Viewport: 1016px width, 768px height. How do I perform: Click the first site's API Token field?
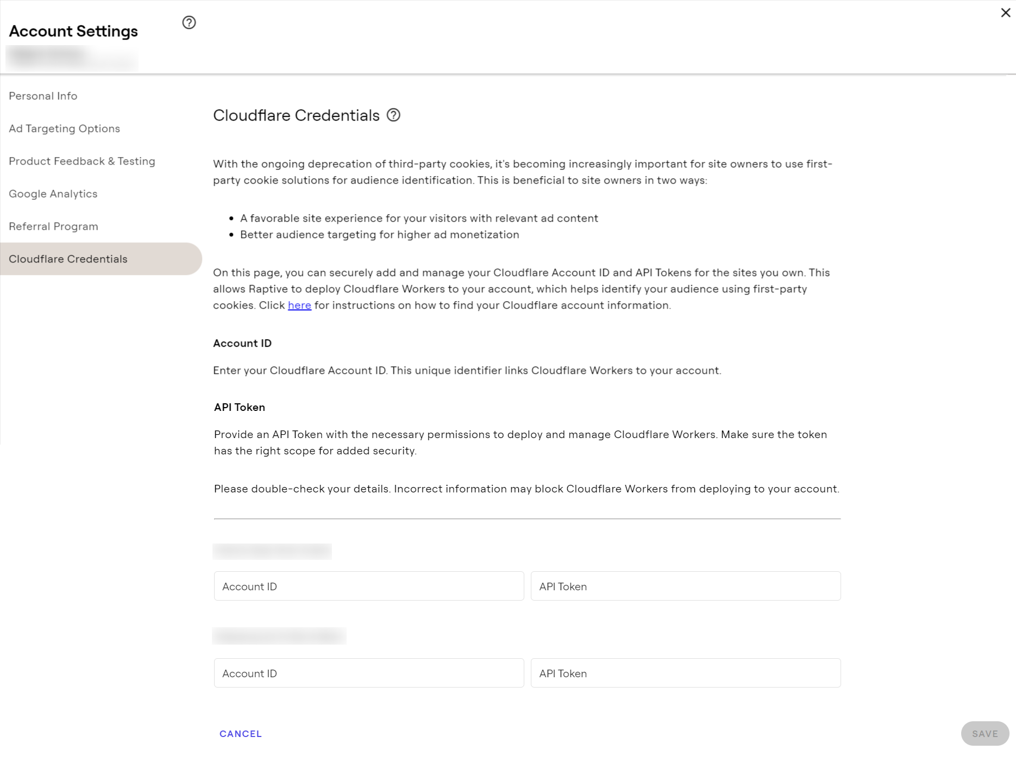coord(686,586)
